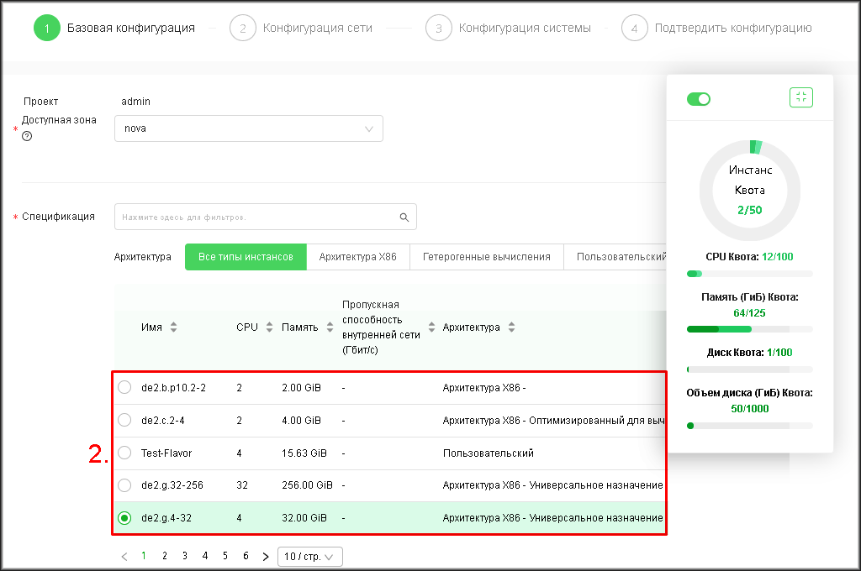Sort by the Память column arrows
The image size is (861, 571).
[325, 327]
